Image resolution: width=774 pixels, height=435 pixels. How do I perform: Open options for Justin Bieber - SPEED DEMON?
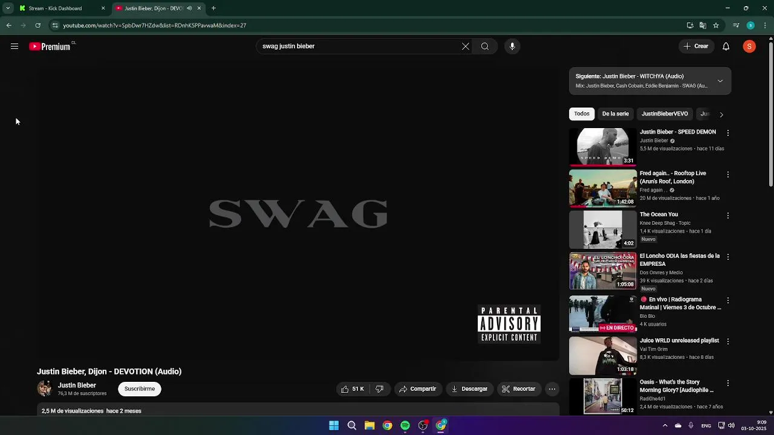(x=728, y=133)
